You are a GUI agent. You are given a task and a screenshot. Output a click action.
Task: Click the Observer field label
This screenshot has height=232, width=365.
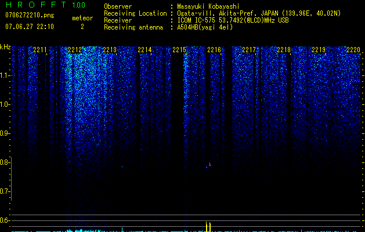[x=118, y=6]
